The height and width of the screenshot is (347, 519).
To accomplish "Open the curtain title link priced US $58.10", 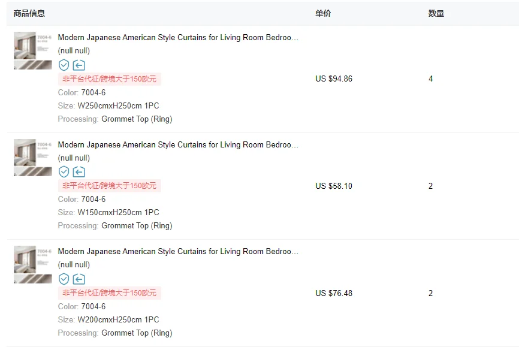I will [178, 144].
